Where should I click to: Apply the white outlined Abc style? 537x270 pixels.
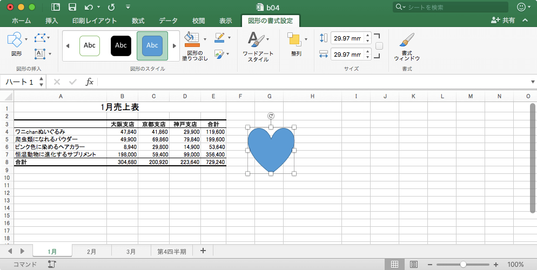(90, 45)
